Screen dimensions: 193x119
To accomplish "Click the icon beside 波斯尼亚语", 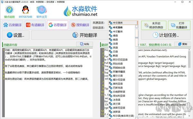I will (111, 108).
